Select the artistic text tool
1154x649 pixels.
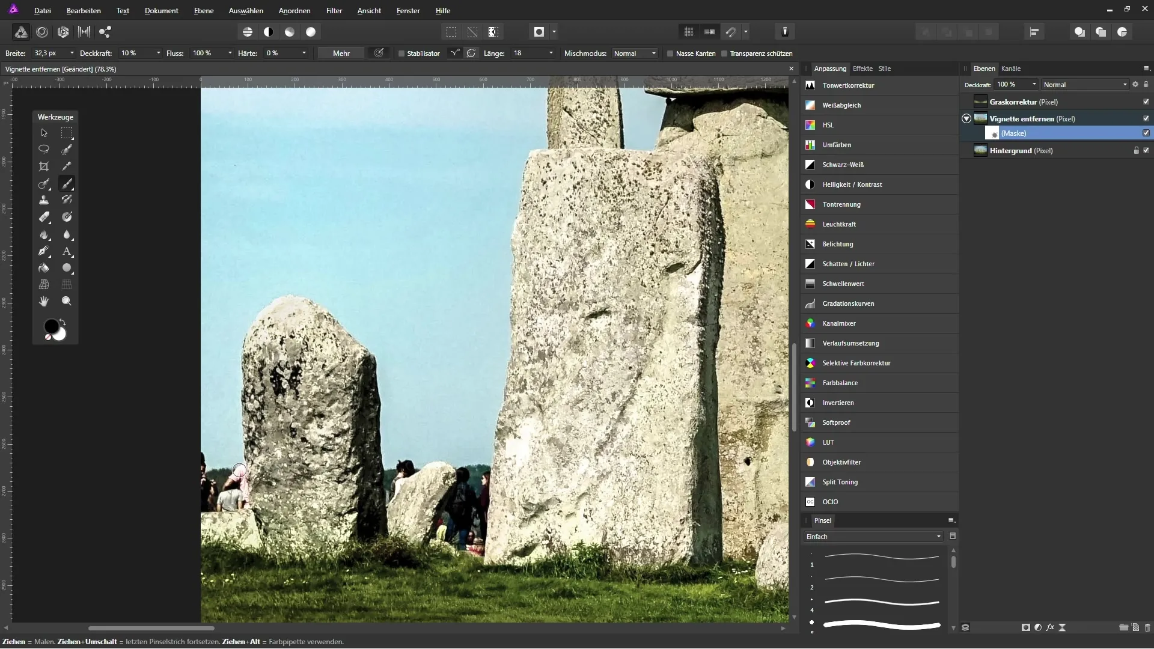coord(67,251)
